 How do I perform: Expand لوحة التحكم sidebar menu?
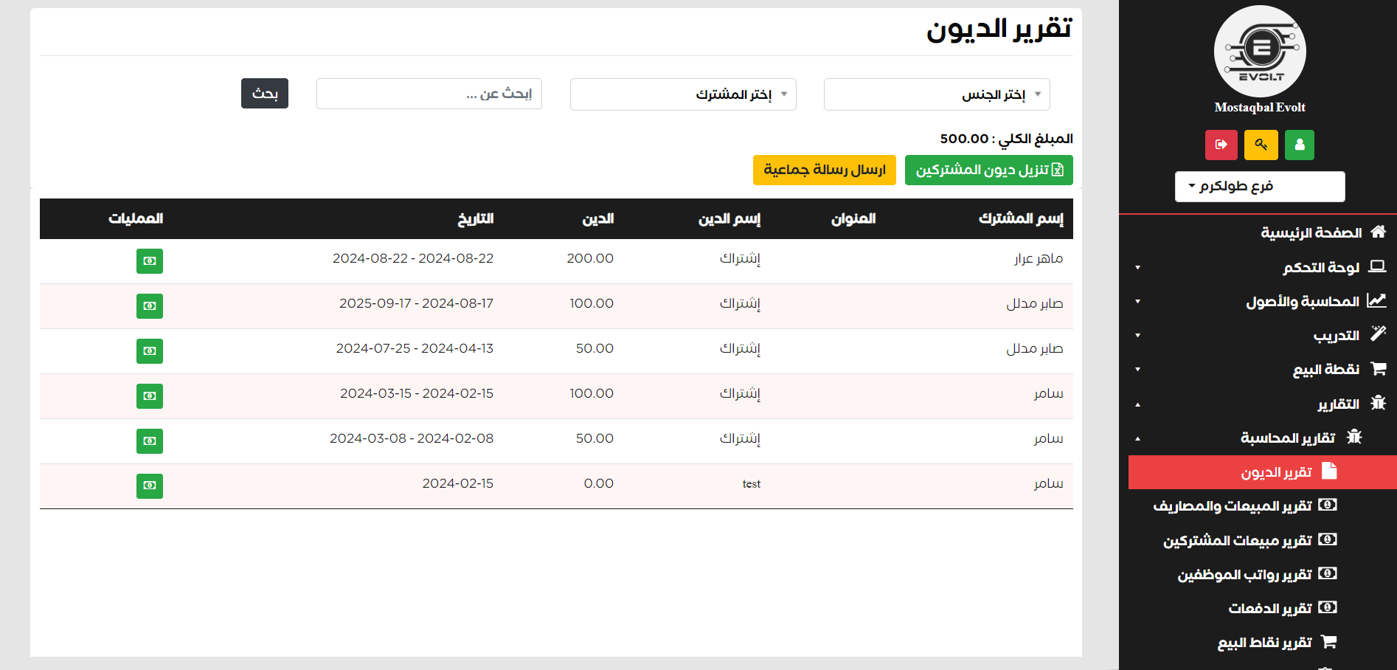point(1320,267)
